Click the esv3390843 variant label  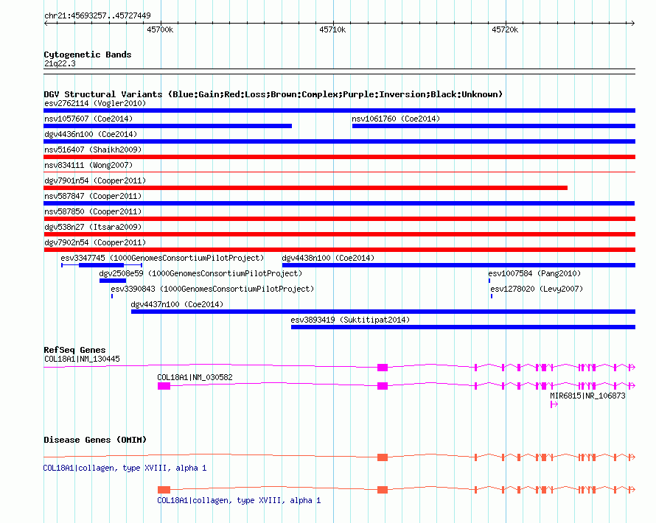click(212, 289)
